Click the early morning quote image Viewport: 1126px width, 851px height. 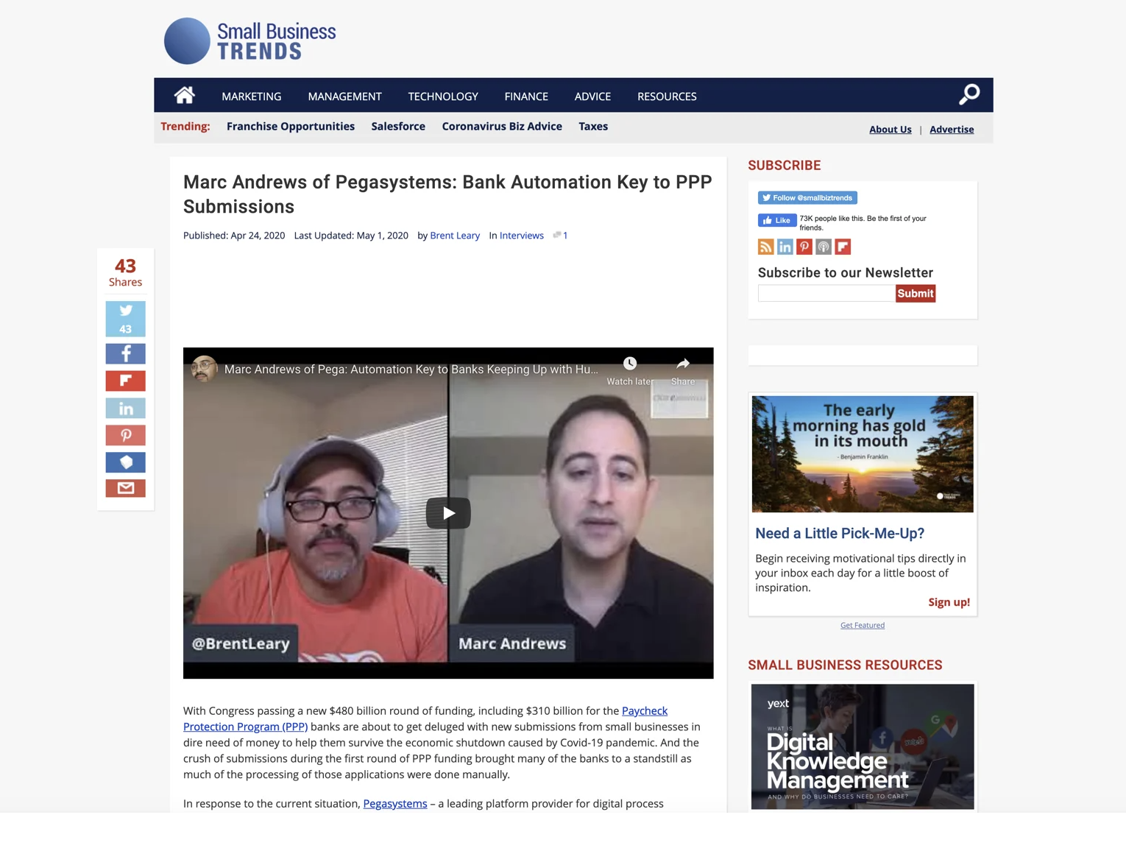pos(862,453)
